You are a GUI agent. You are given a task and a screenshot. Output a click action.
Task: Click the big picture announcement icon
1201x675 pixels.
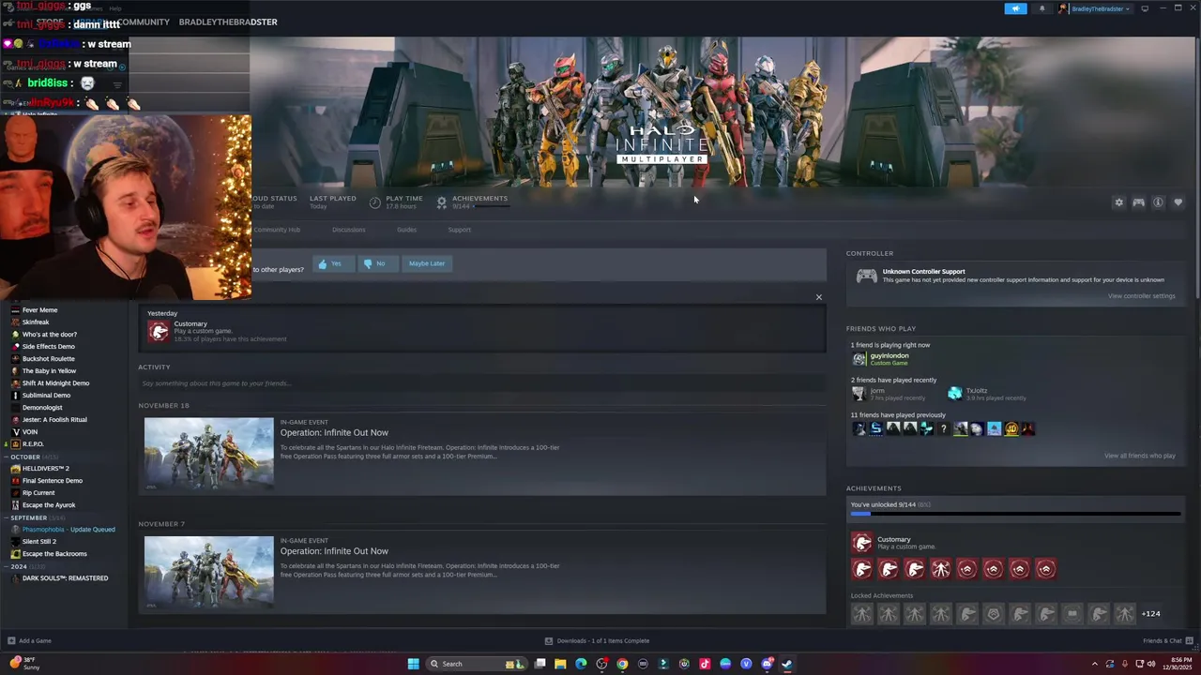[x=1016, y=8]
